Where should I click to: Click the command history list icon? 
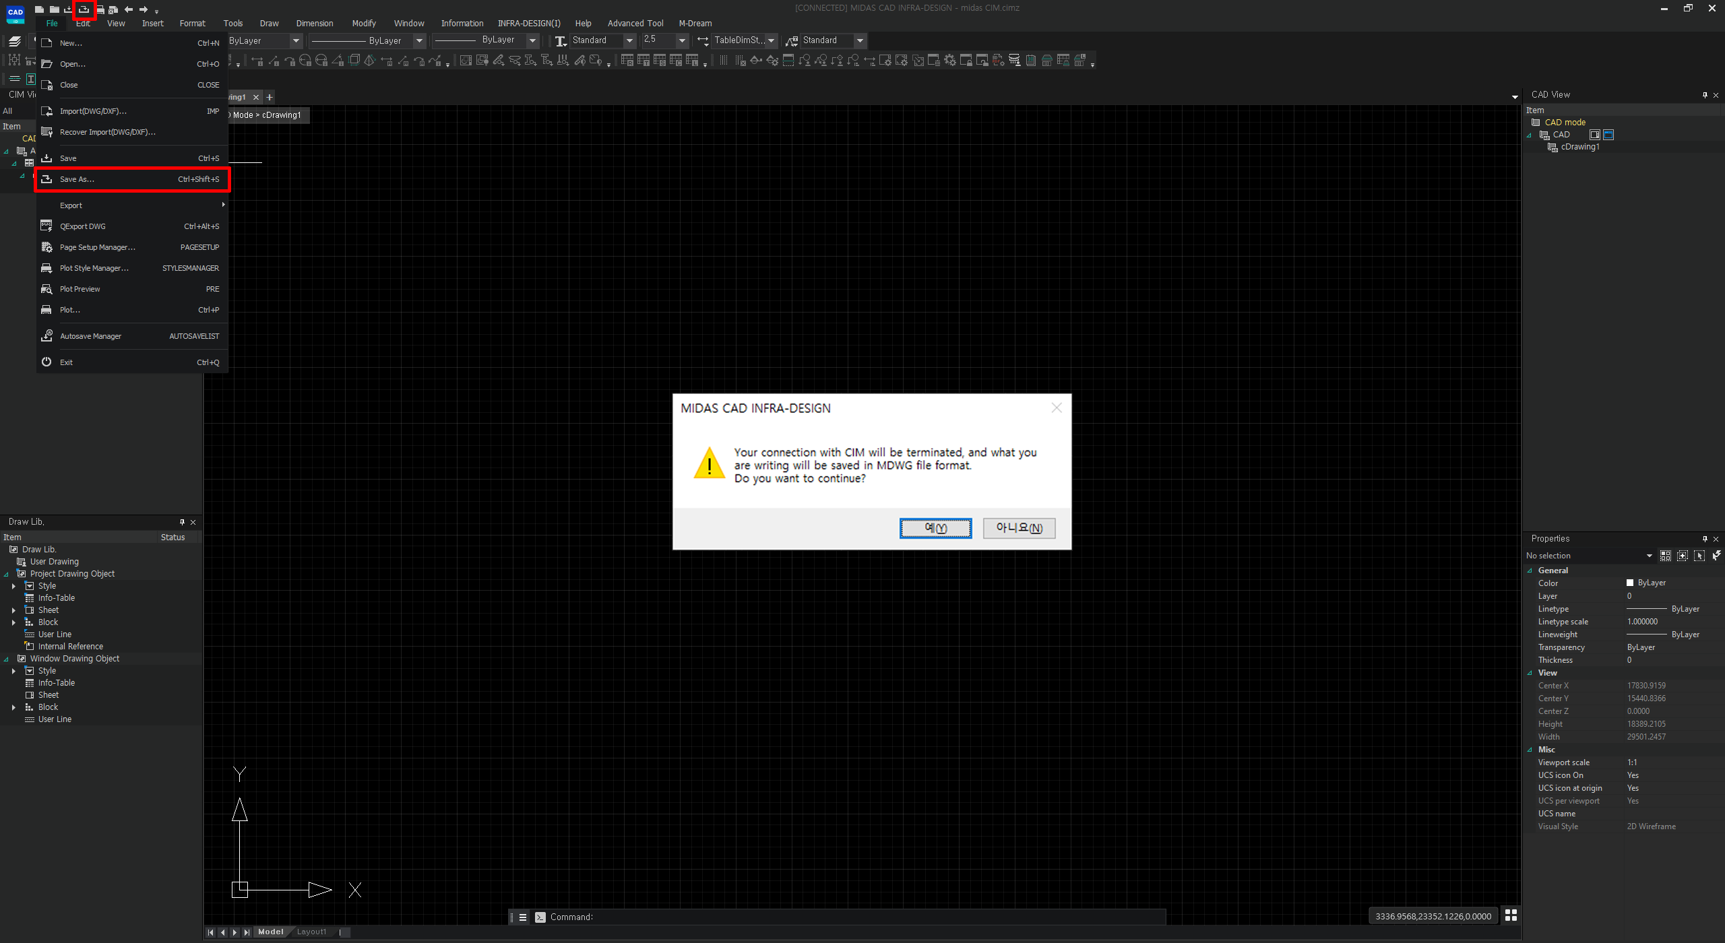point(523,917)
